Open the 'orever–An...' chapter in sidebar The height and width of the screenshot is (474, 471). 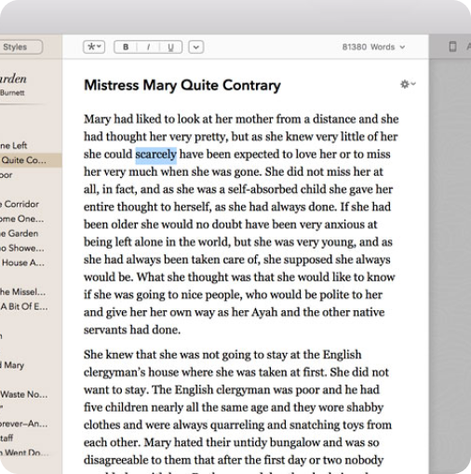point(24,424)
